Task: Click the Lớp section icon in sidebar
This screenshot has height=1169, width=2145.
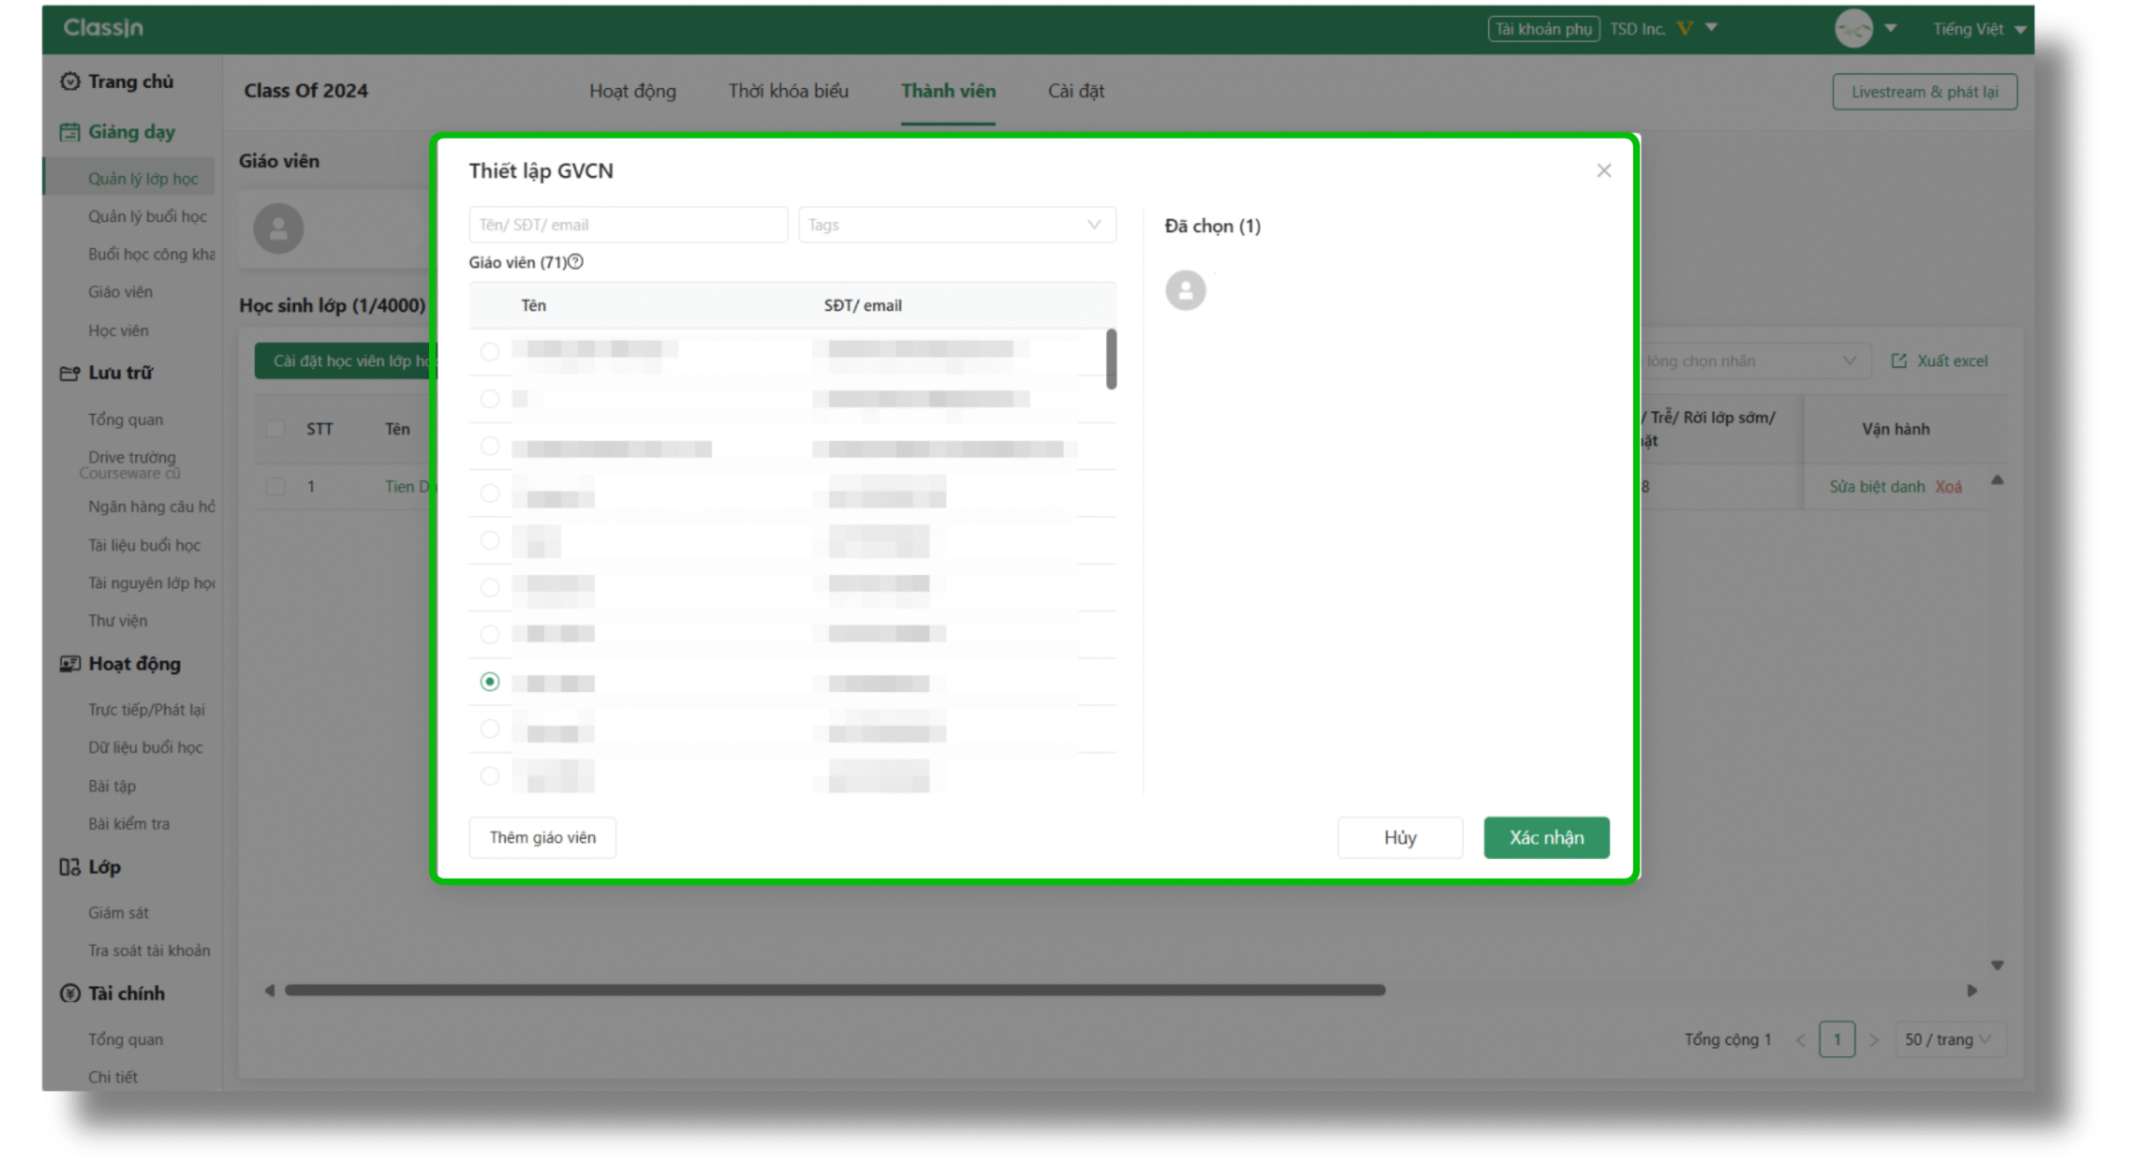Action: pos(70,867)
